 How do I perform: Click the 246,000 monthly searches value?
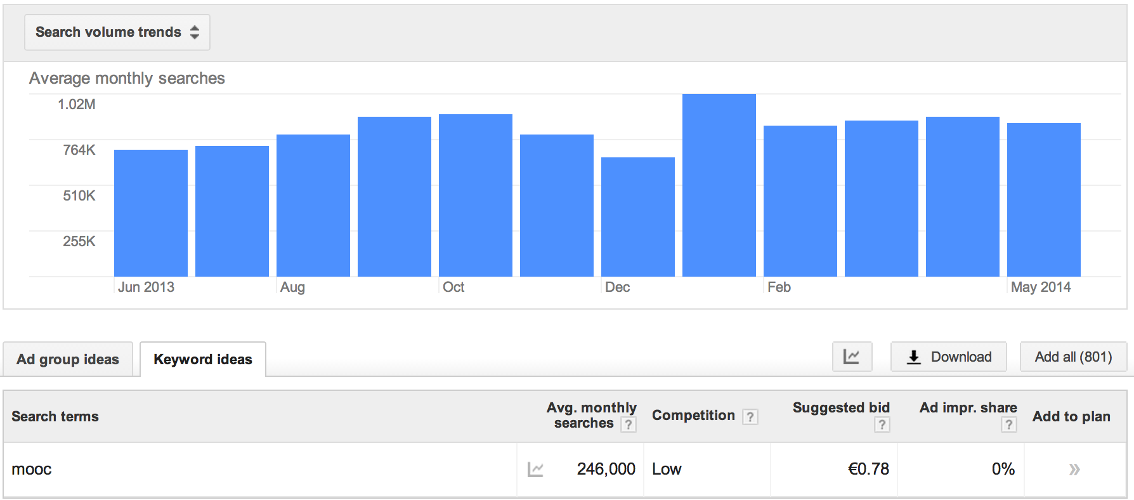[x=606, y=470]
